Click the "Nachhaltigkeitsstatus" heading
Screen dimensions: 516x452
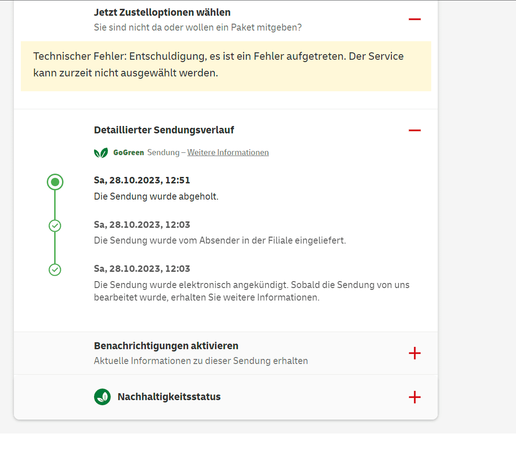pos(169,397)
